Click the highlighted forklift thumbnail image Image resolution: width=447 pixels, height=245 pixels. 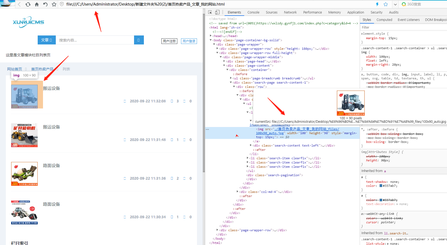[x=24, y=97]
